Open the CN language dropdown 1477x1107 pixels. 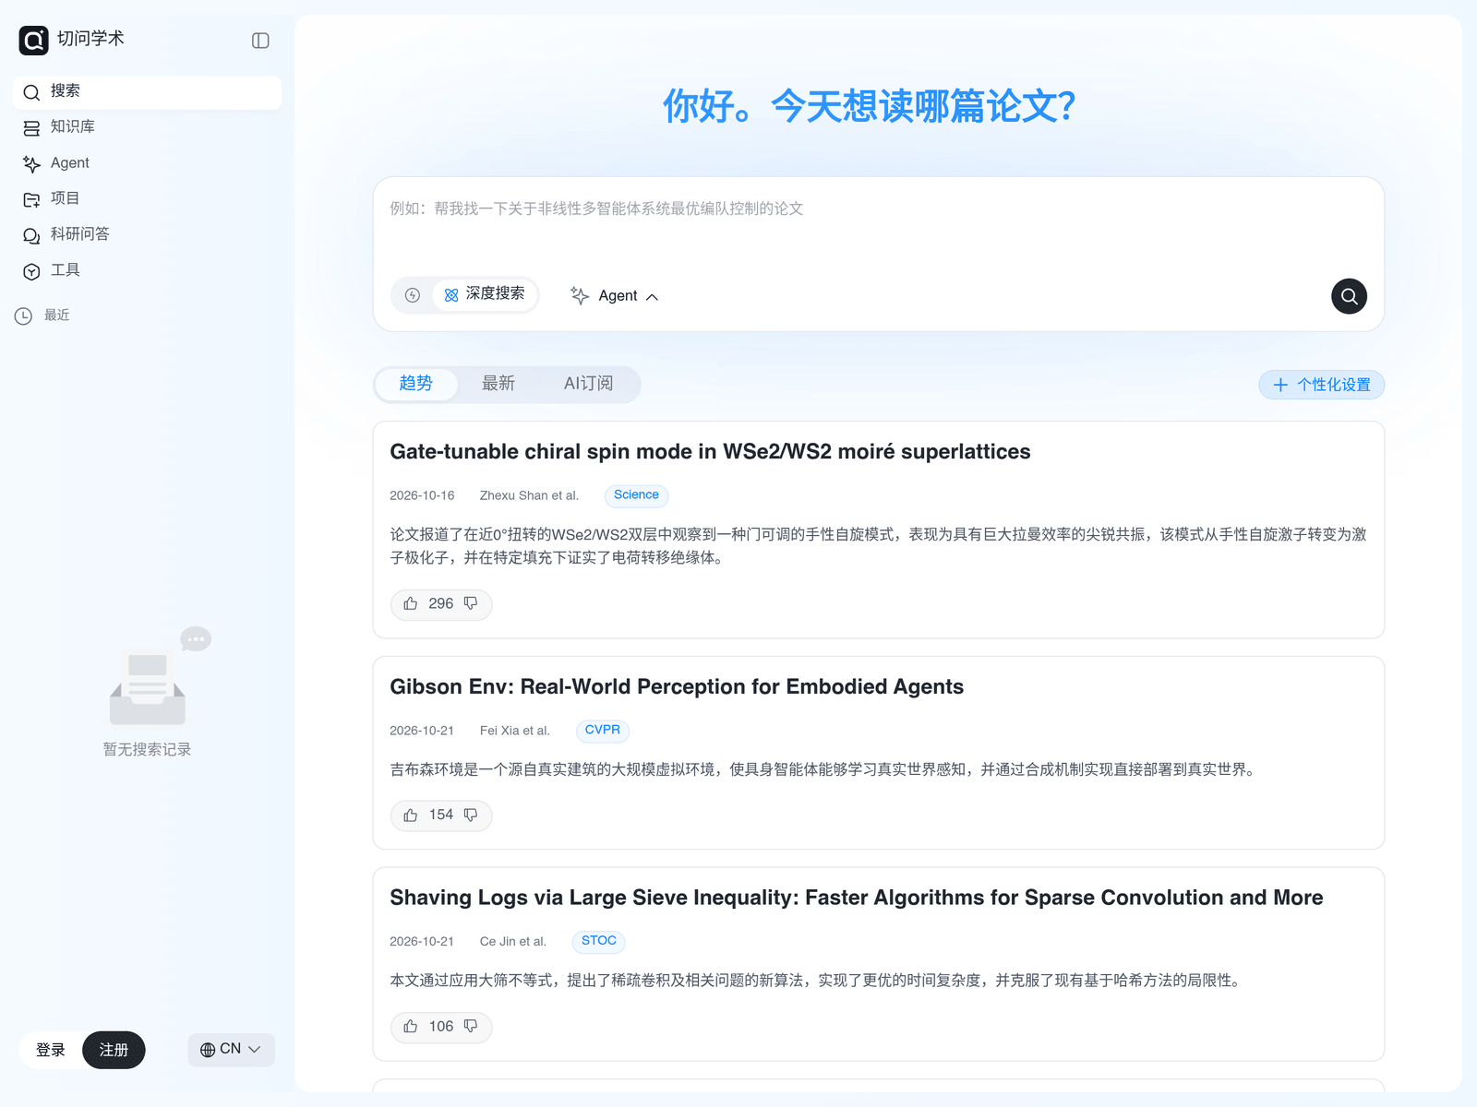pyautogui.click(x=231, y=1050)
